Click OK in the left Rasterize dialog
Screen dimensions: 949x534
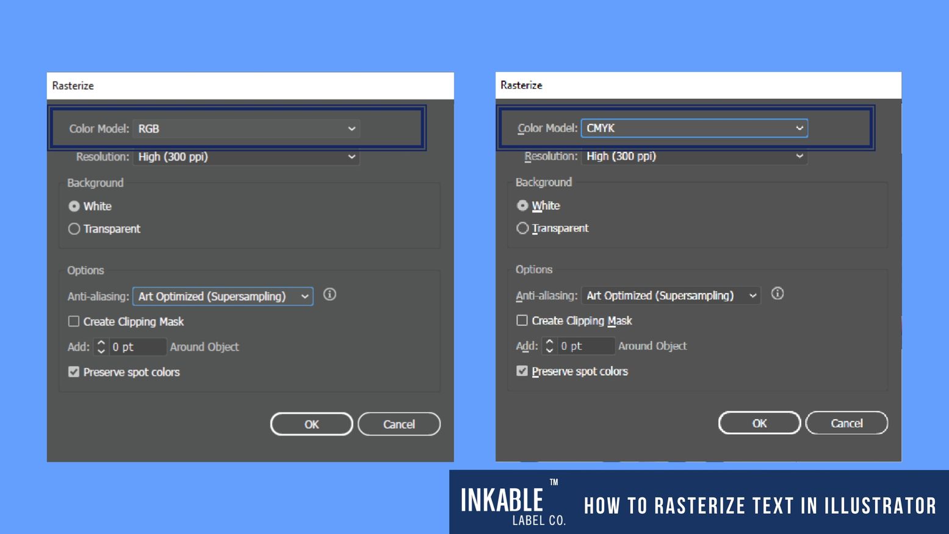[x=311, y=424]
